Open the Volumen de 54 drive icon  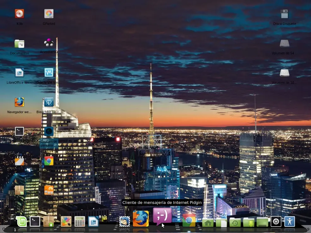284,44
